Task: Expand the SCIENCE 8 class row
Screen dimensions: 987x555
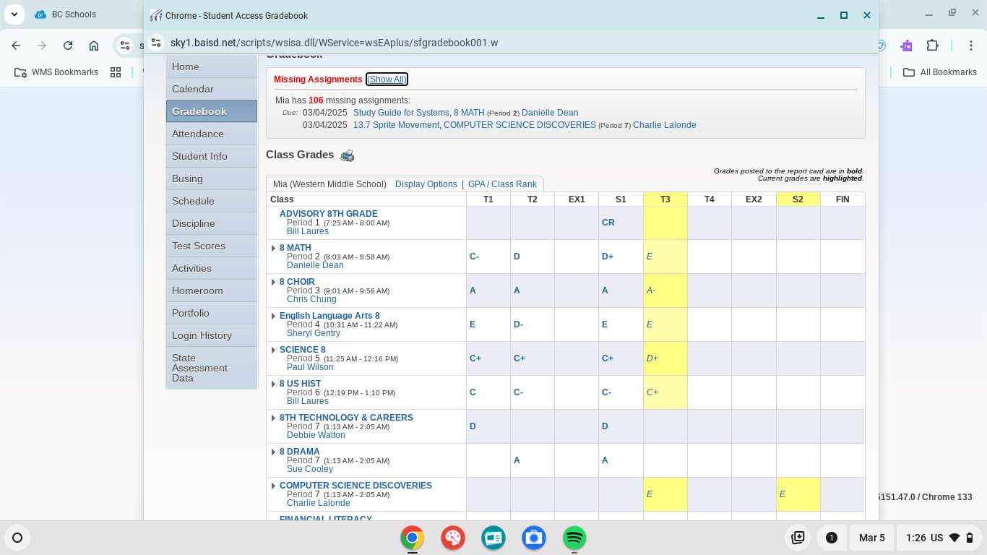Action: point(273,350)
